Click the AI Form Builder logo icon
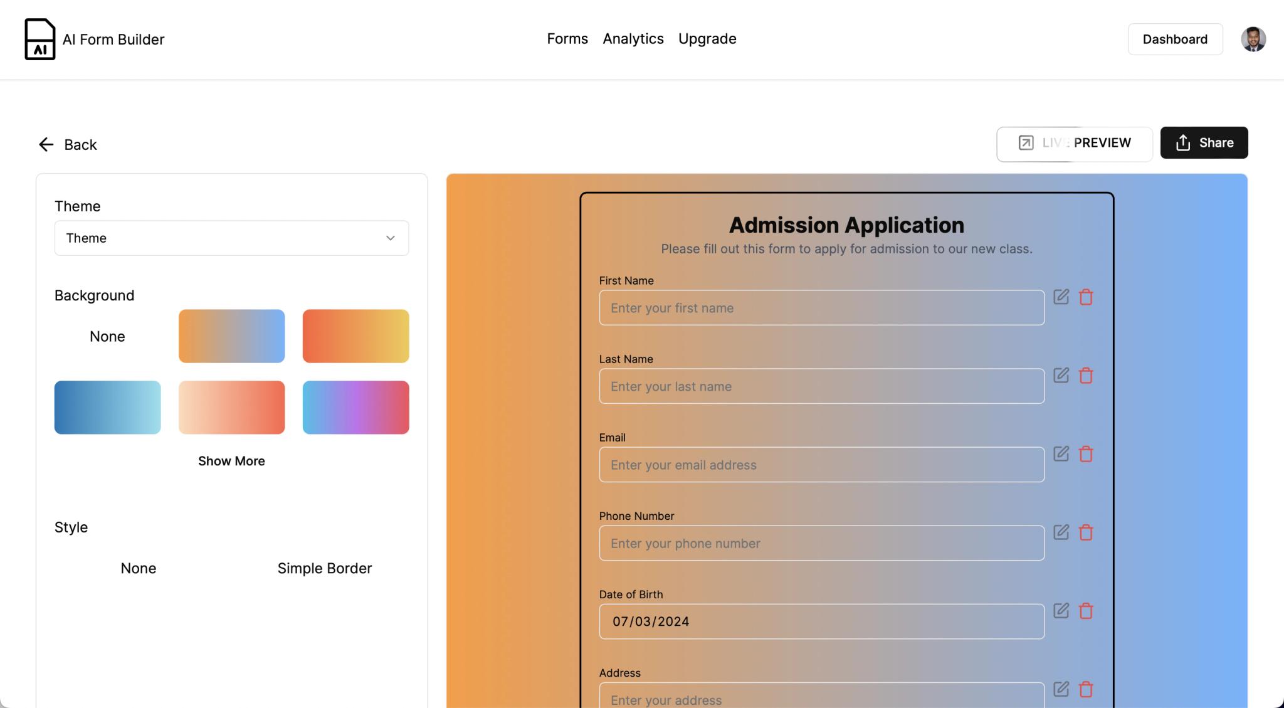The image size is (1284, 708). tap(40, 40)
